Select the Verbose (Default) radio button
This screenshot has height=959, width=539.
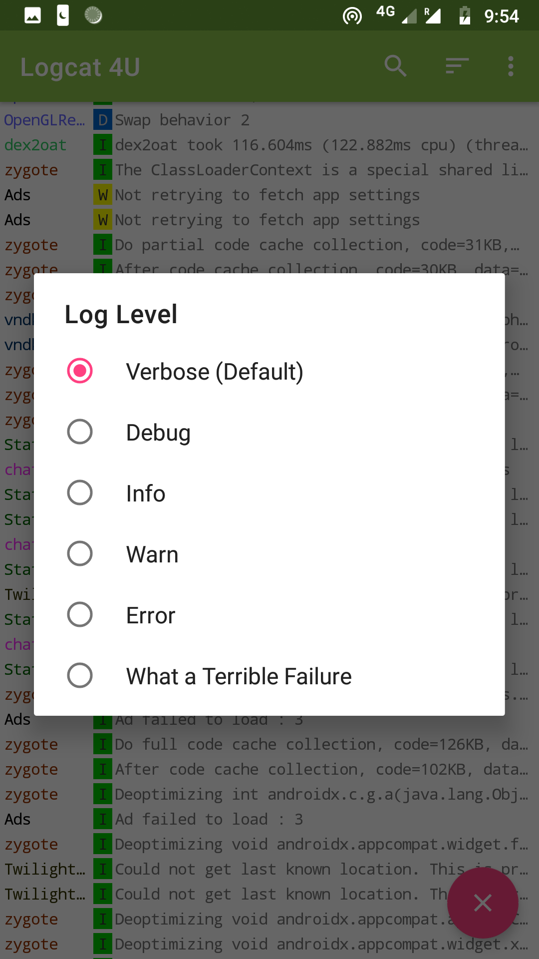click(80, 371)
